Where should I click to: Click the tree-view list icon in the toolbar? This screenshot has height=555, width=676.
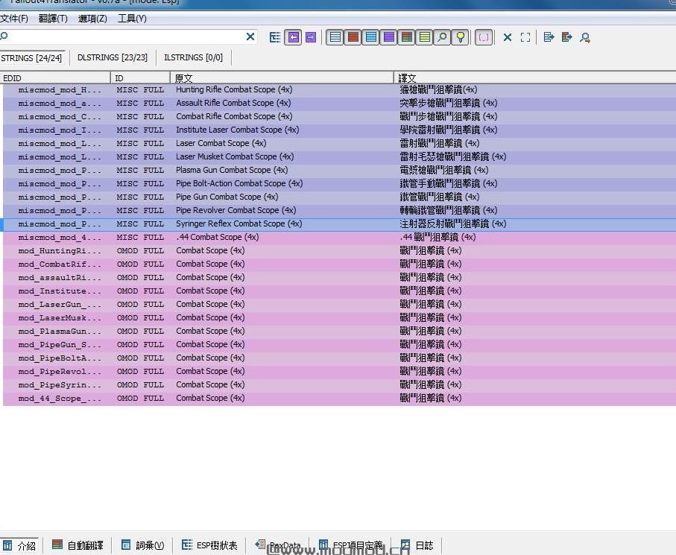(274, 37)
